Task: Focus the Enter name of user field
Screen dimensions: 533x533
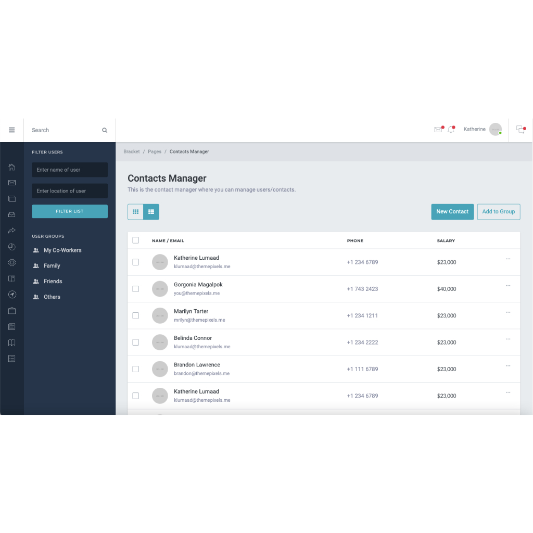Action: click(70, 170)
